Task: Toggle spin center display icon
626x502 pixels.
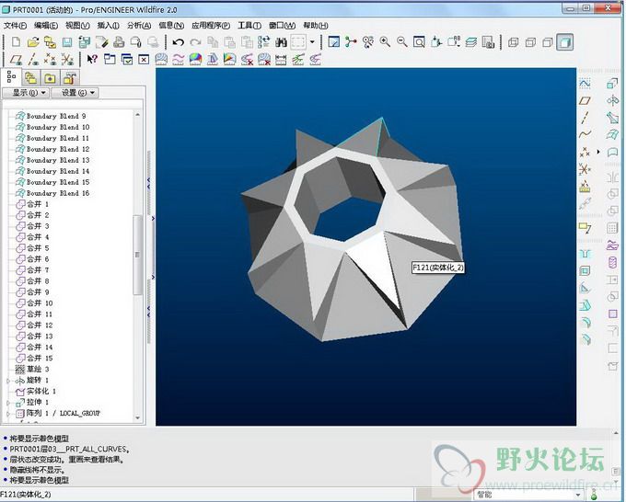Action: (351, 42)
